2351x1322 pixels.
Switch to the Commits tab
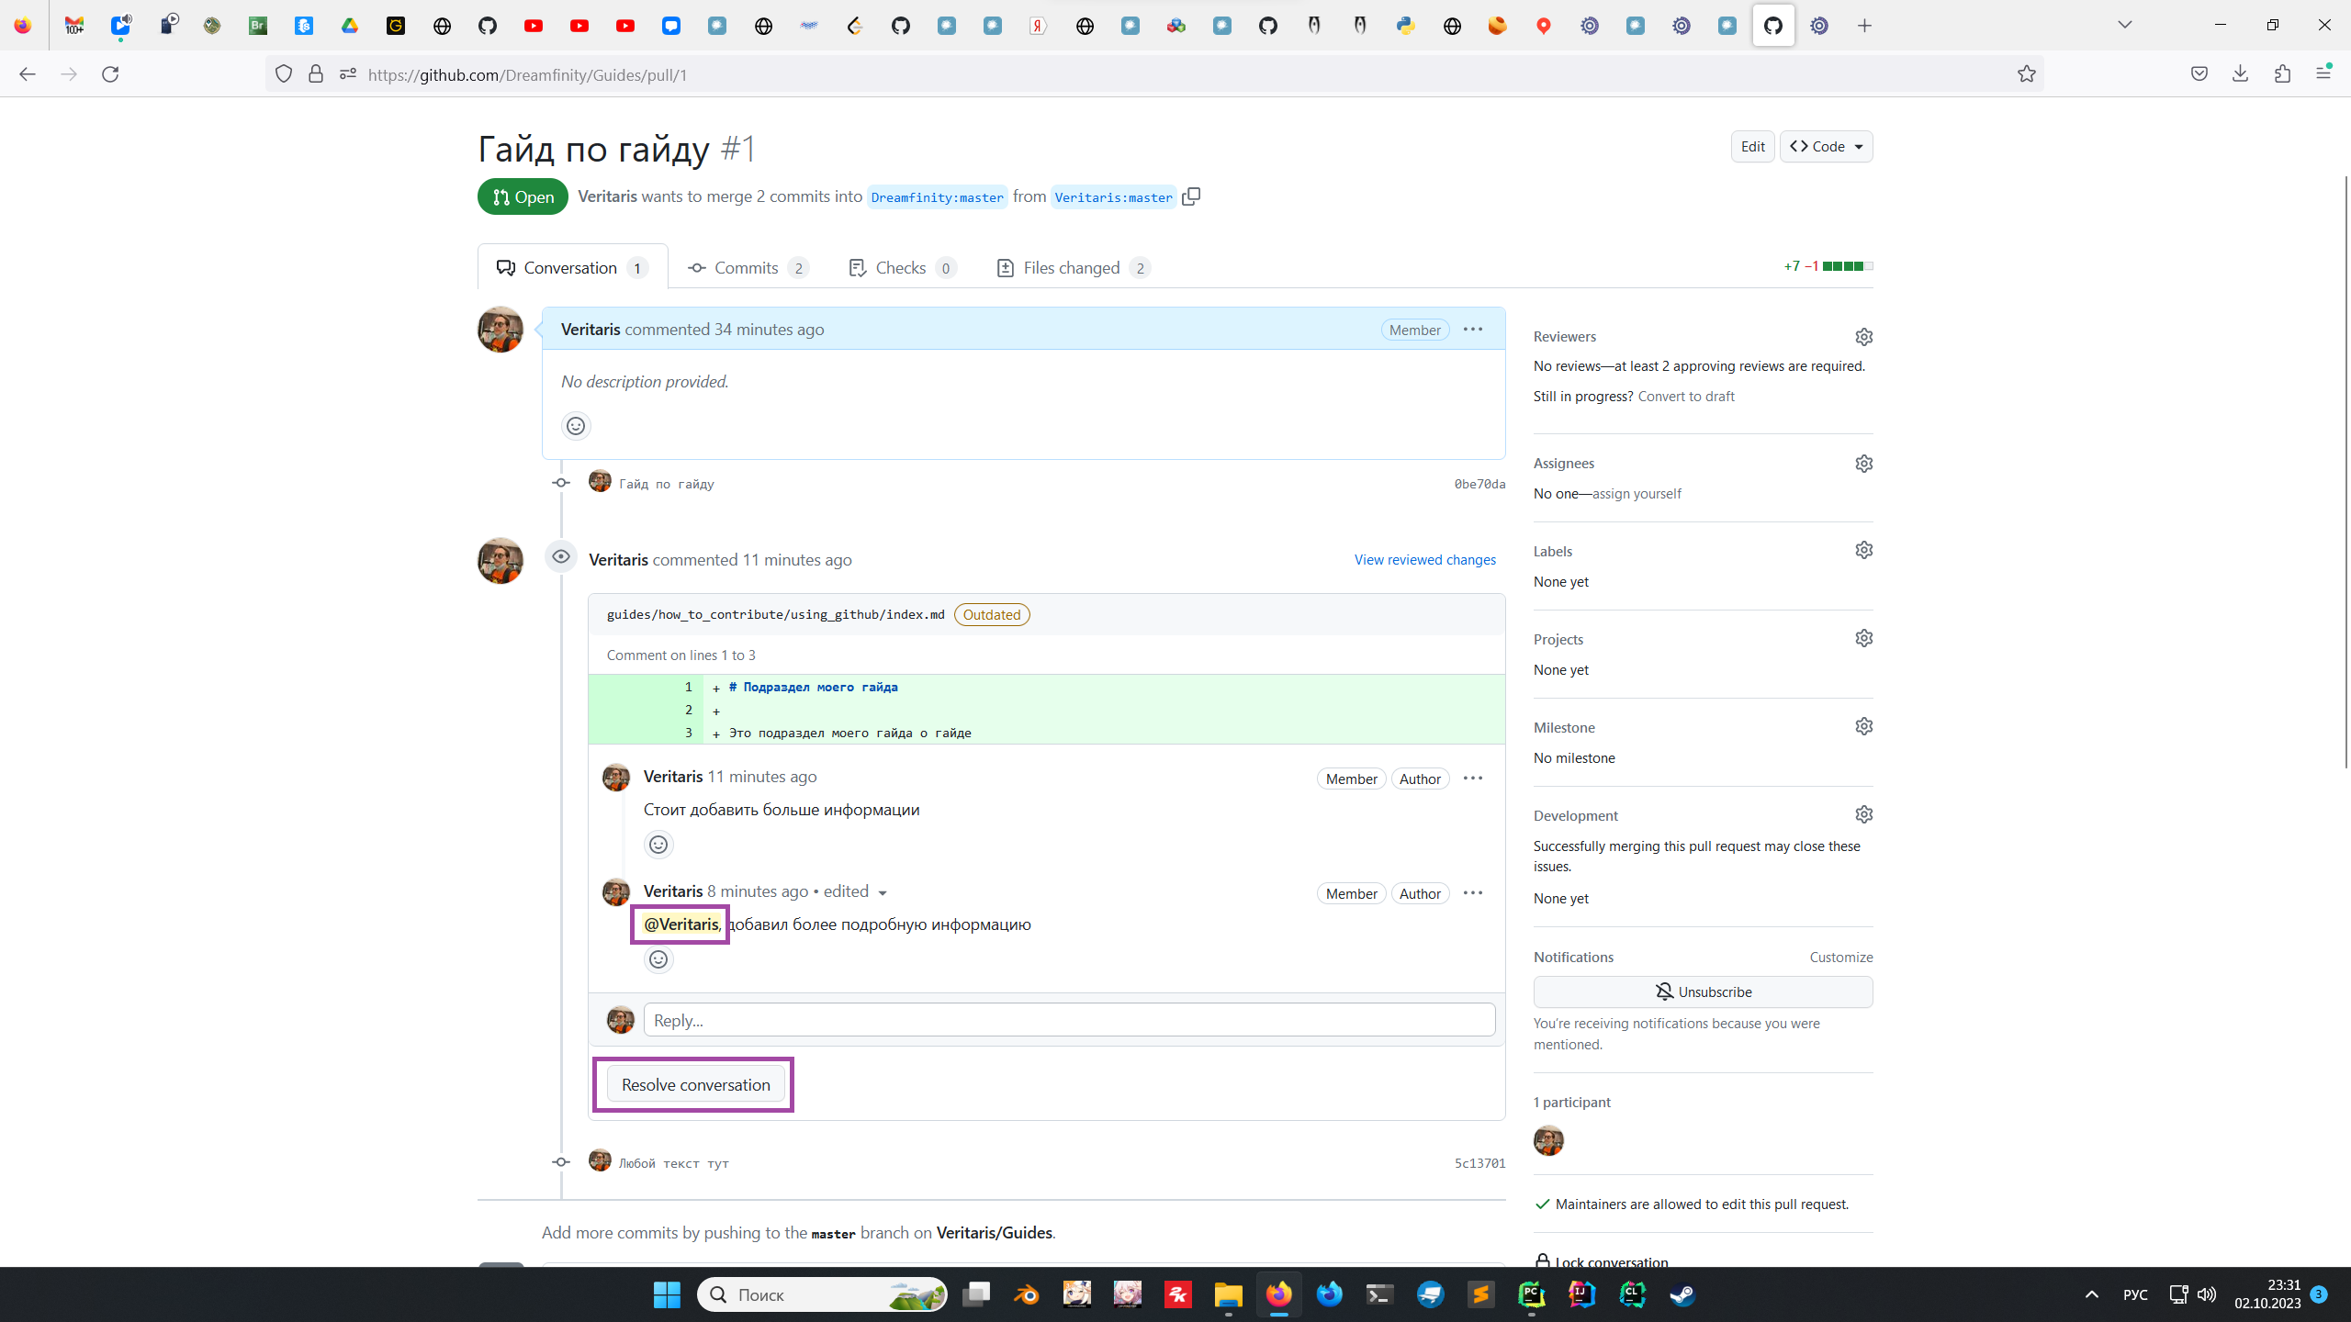(x=746, y=267)
